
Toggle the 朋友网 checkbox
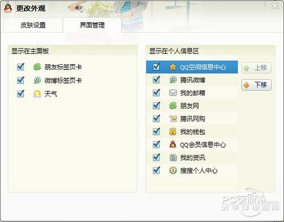[x=156, y=106]
